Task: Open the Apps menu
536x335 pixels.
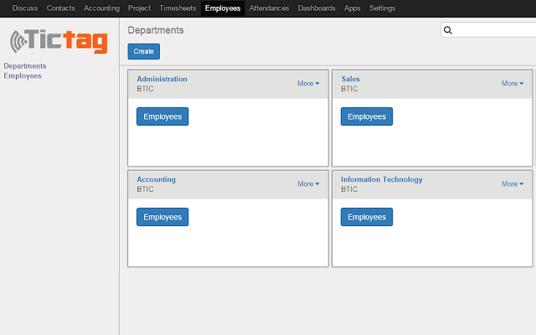Action: 352,8
